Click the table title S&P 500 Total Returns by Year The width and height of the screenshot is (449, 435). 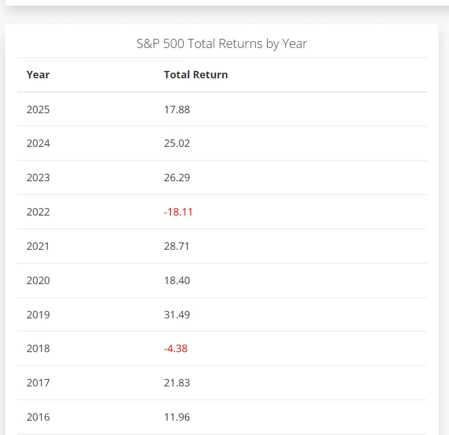(x=222, y=43)
